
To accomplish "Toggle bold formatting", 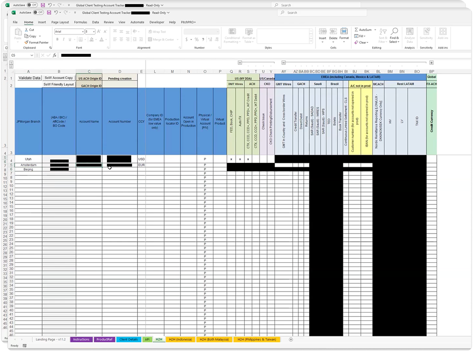I will point(56,39).
